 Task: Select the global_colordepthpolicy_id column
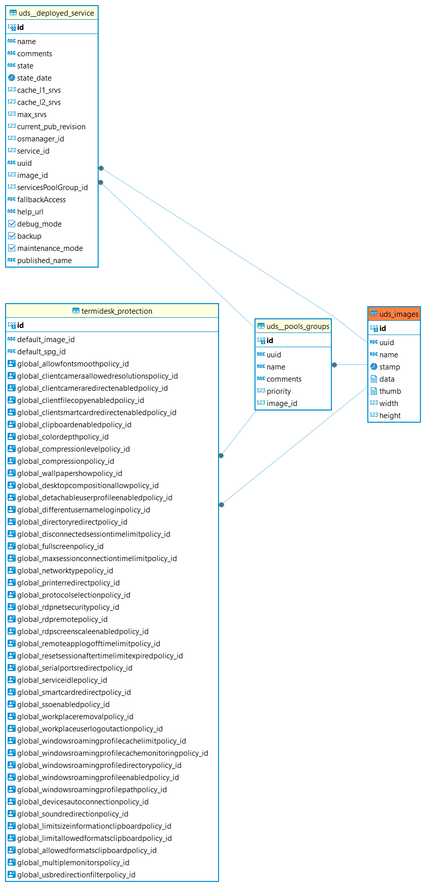[x=63, y=436]
